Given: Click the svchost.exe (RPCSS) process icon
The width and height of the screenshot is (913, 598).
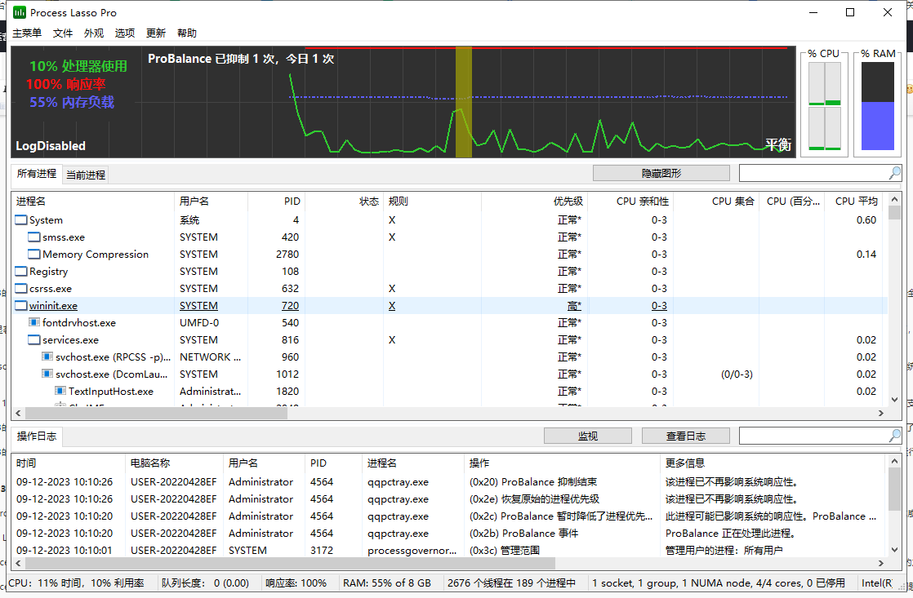Looking at the screenshot, I should click(x=47, y=357).
